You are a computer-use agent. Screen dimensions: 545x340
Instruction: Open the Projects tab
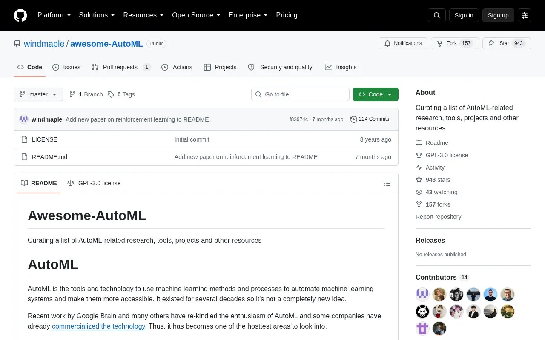click(220, 67)
